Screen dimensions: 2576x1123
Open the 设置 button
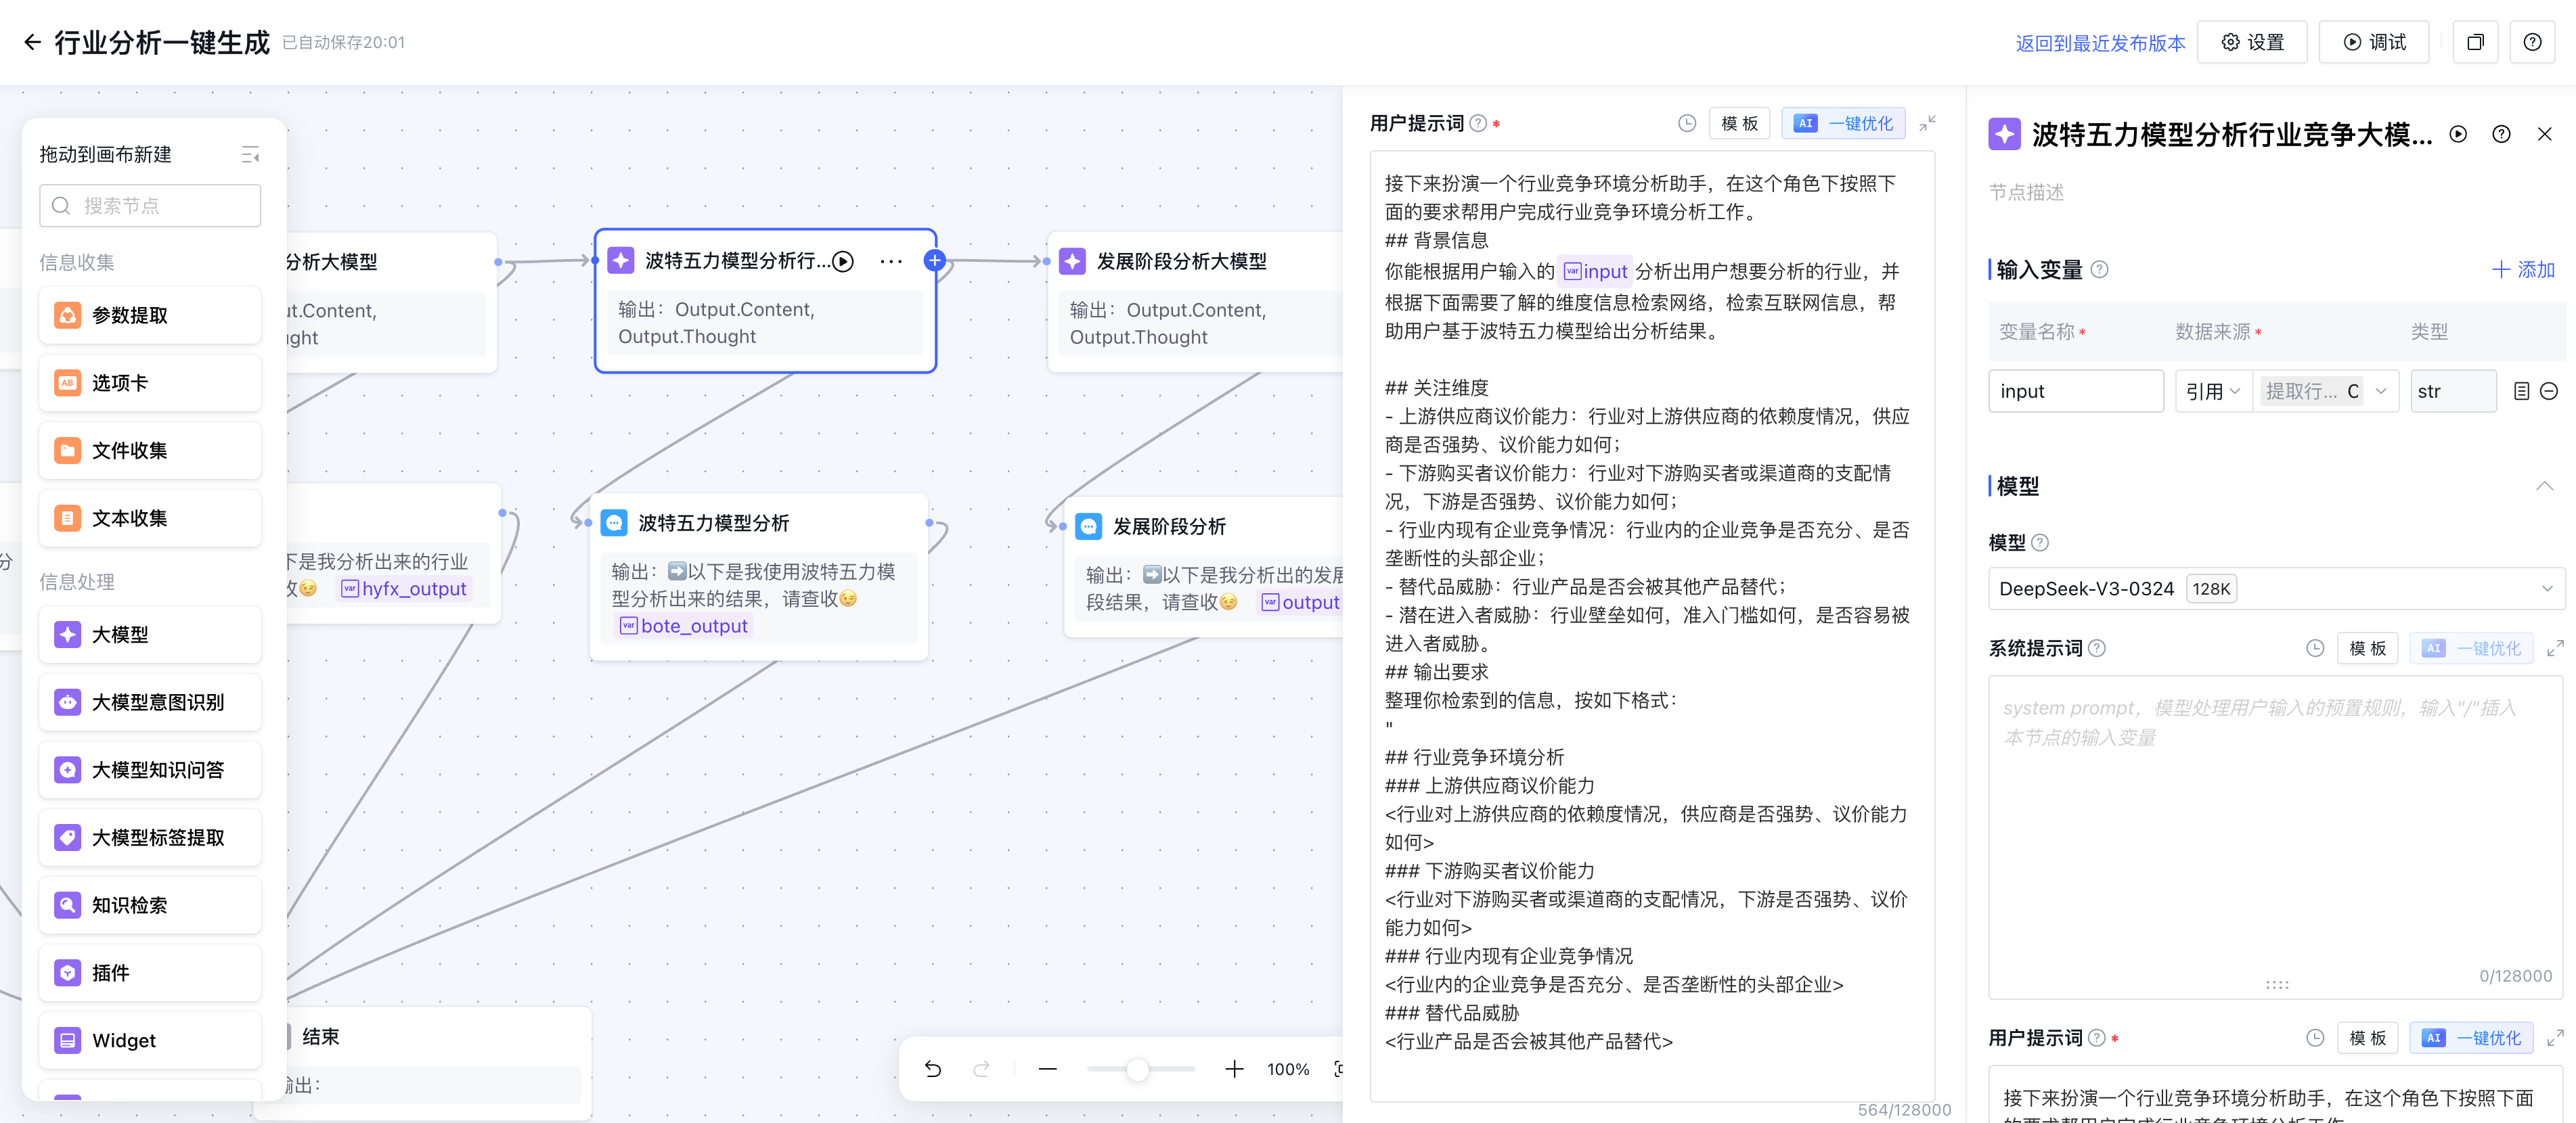[x=2252, y=42]
